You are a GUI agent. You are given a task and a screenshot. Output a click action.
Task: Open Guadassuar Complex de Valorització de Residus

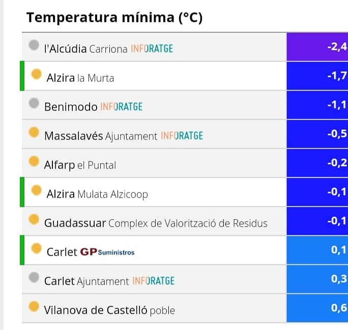(x=156, y=223)
